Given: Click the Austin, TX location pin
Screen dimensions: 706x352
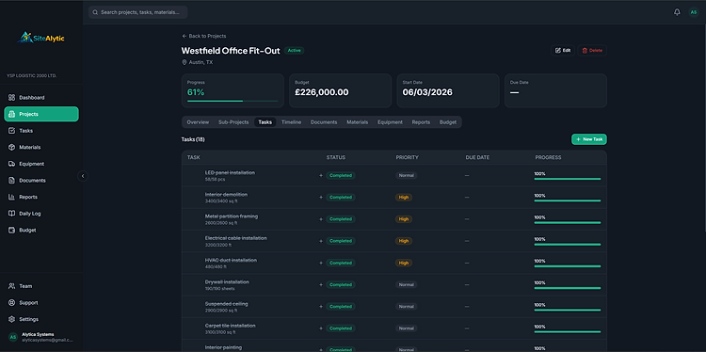Looking at the screenshot, I should click(185, 62).
